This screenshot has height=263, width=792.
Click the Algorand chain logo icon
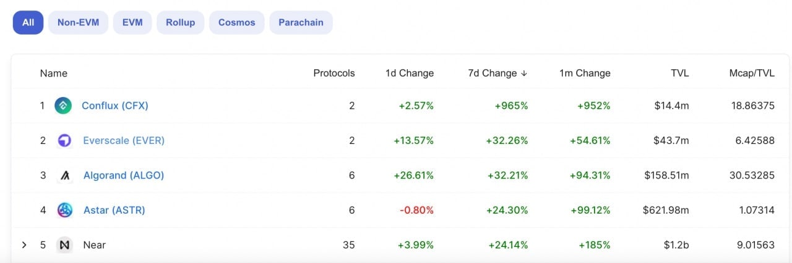[x=64, y=175]
